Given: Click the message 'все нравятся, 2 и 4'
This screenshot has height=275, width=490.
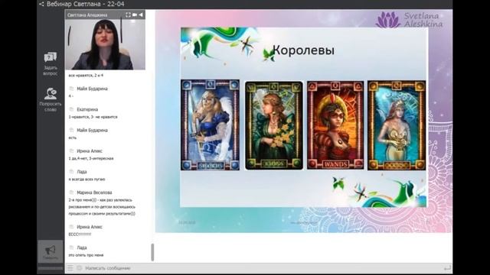Looking at the screenshot, I should tap(86, 76).
